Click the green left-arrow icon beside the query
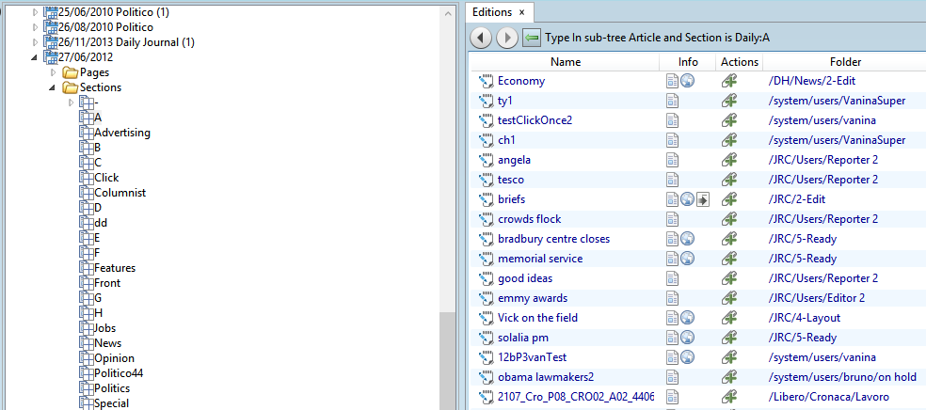 click(x=532, y=39)
